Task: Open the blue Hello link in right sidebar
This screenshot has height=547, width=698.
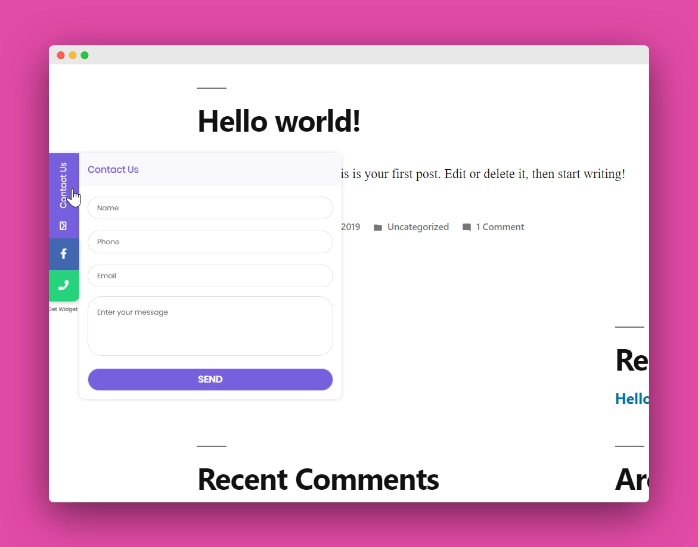Action: click(632, 399)
